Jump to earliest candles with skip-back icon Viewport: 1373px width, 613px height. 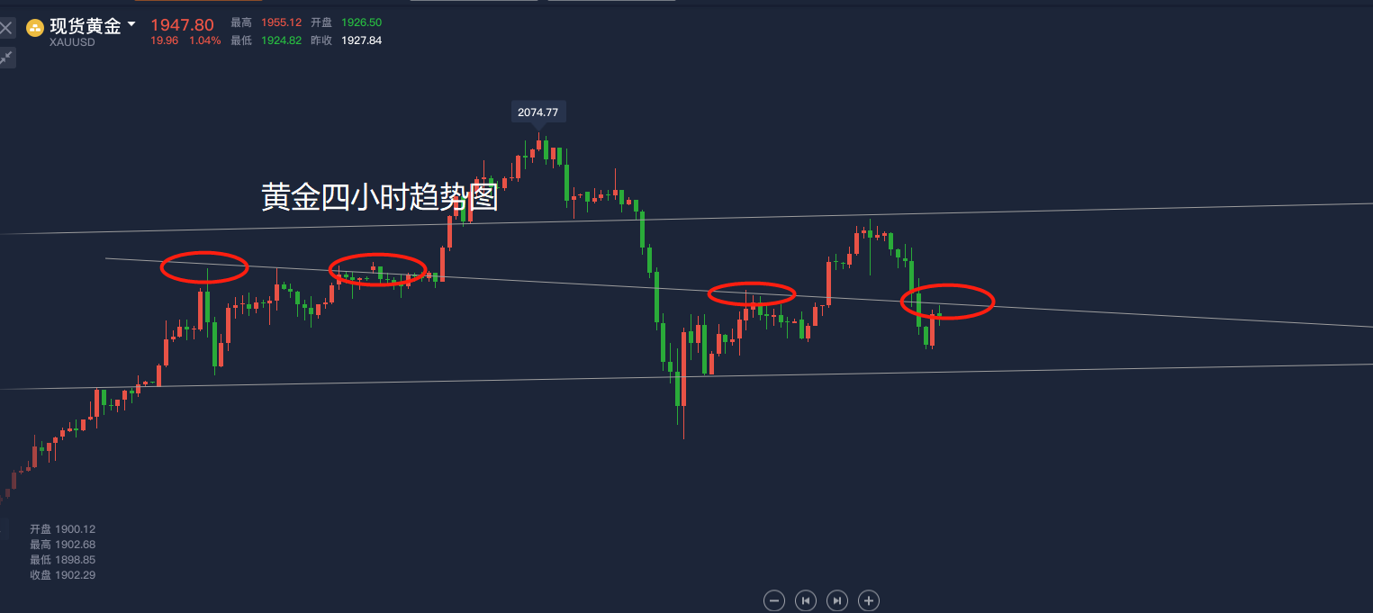(806, 600)
